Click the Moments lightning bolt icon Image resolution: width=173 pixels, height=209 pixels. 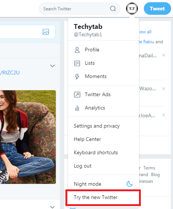coord(77,77)
